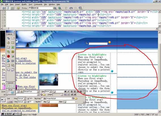
Task: Click the Tabular Data icon in Insert panel
Action: (13, 65)
